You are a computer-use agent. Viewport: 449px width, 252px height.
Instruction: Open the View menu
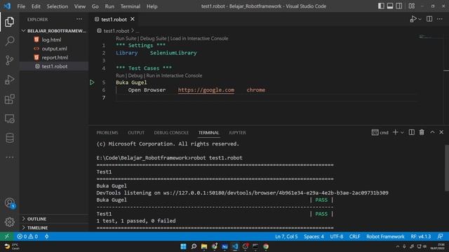point(79,6)
